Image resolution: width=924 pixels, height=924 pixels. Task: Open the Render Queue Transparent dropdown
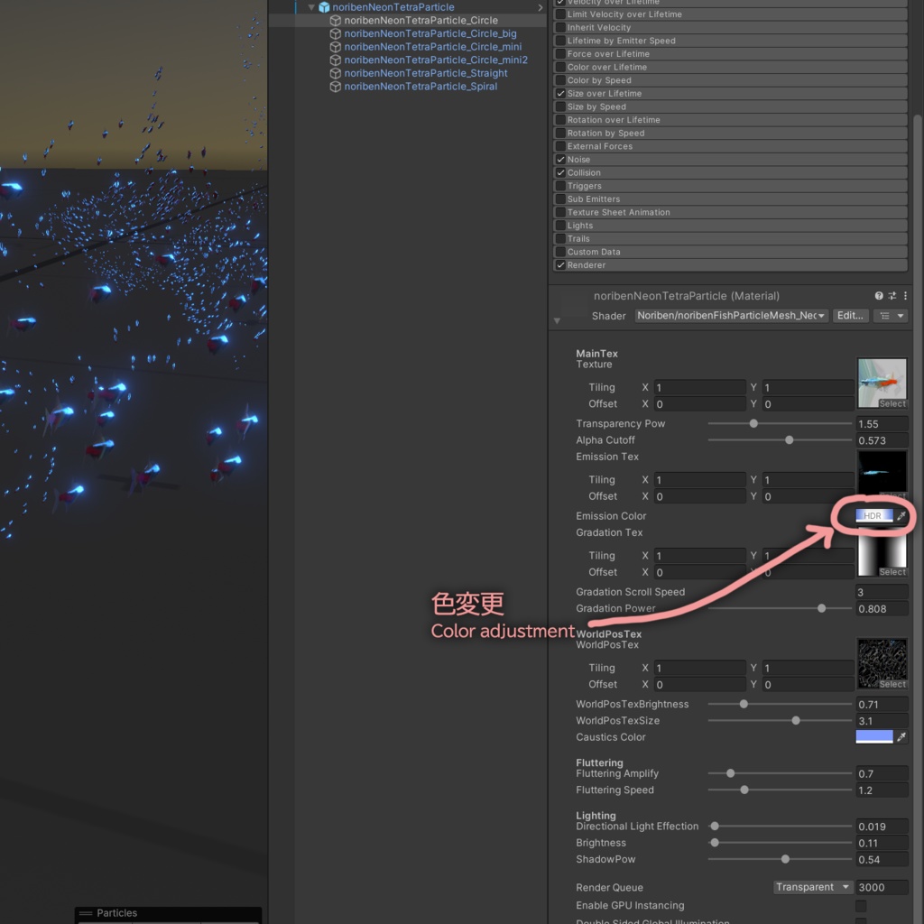tap(813, 887)
